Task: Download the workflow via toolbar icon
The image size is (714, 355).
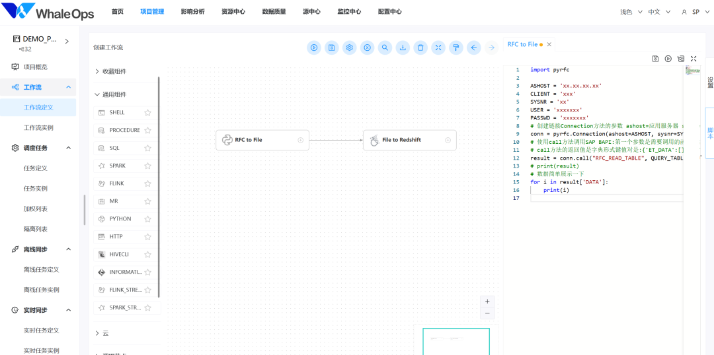Action: click(x=403, y=48)
